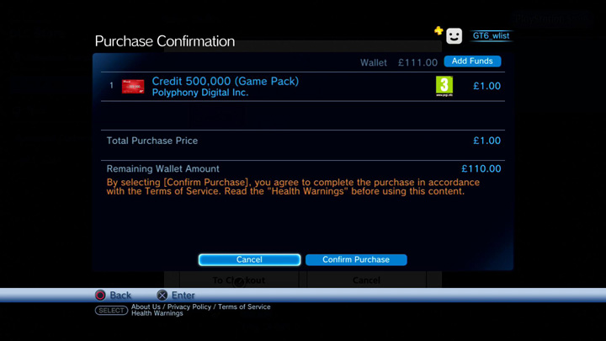Open the GT6_wlist username tag
This screenshot has height=341, width=606.
point(491,36)
